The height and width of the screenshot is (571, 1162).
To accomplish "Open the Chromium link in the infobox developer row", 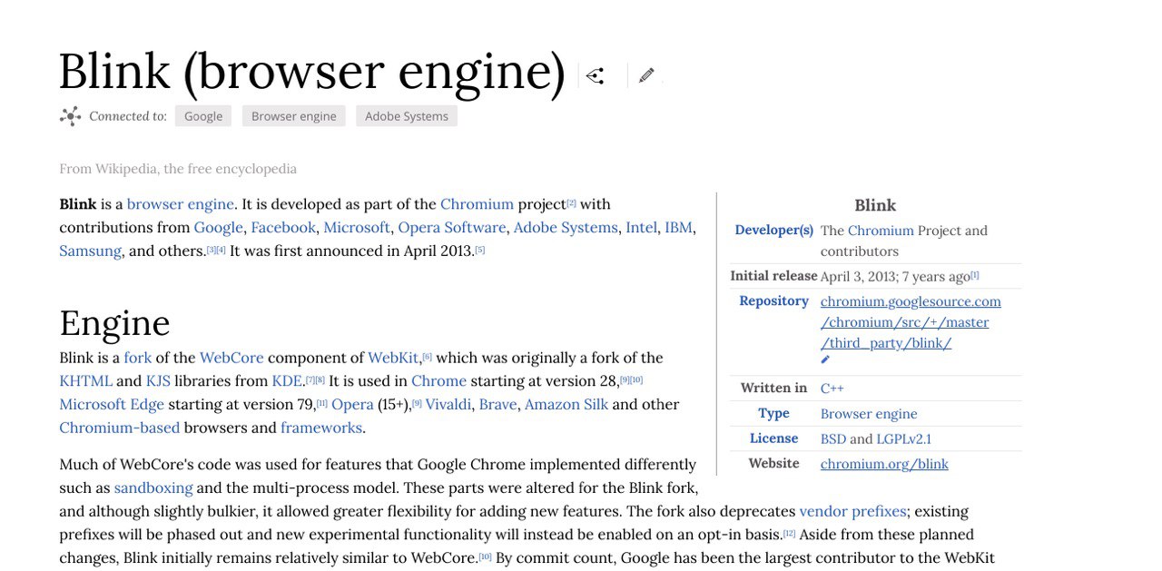I will tap(881, 231).
